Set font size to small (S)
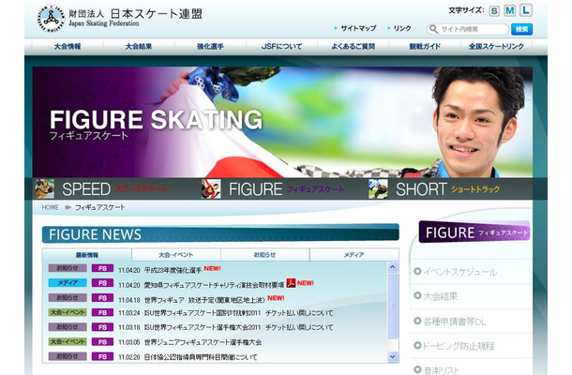The width and height of the screenshot is (572, 375). pos(495,10)
